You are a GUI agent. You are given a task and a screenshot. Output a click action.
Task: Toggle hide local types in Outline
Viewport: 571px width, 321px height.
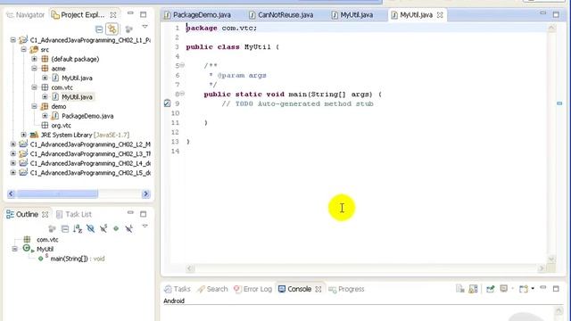128,228
